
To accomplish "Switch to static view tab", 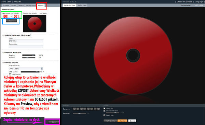I will tap(82, 5).
